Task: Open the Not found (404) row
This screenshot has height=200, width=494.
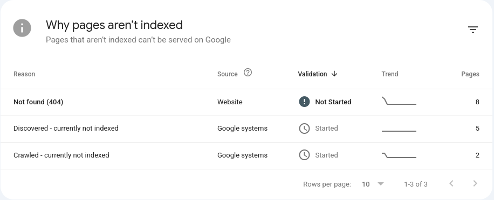Action: (x=247, y=102)
